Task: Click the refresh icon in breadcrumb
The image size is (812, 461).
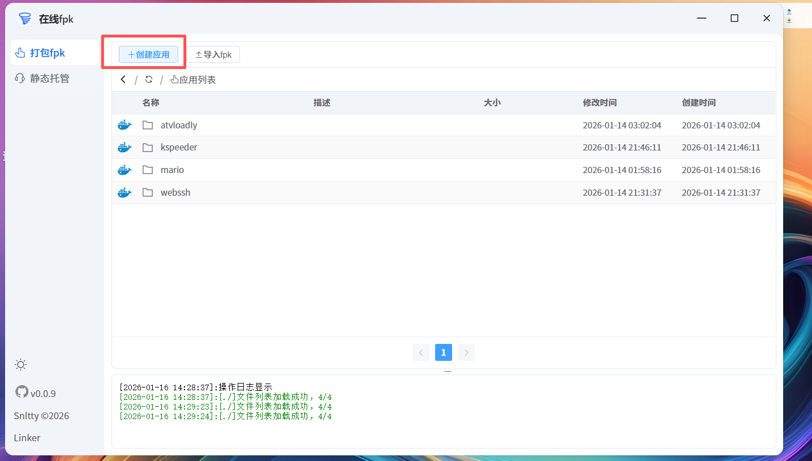Action: pos(149,80)
